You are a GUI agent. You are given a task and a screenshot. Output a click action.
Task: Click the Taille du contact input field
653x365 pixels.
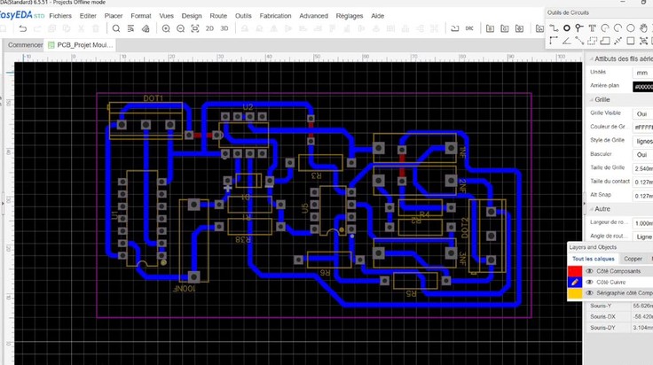642,182
